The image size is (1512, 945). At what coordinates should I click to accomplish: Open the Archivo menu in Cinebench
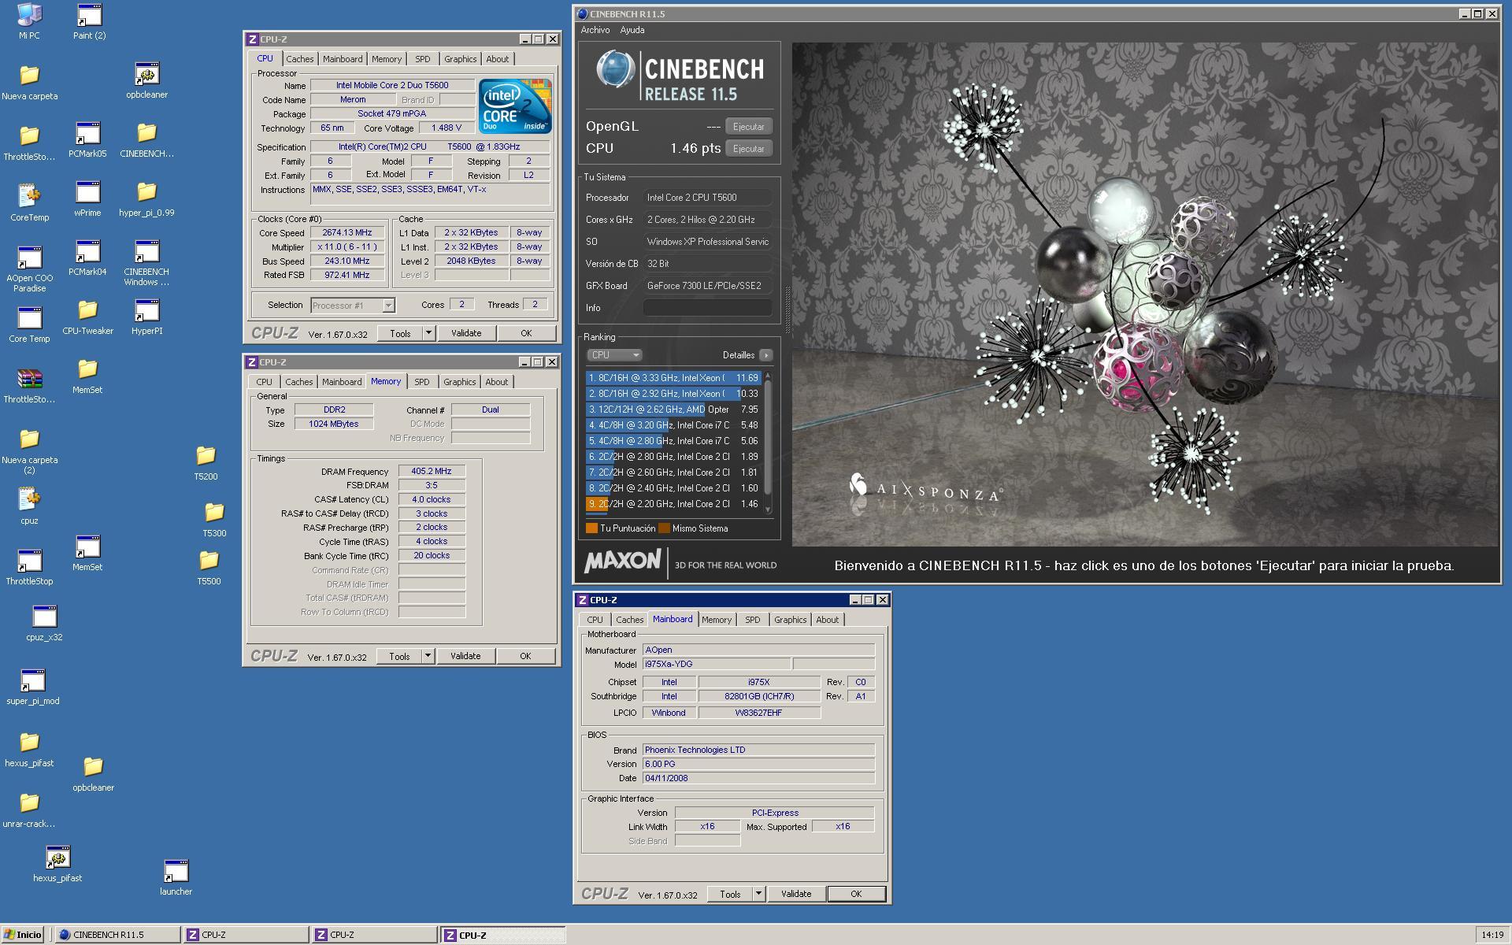click(595, 30)
